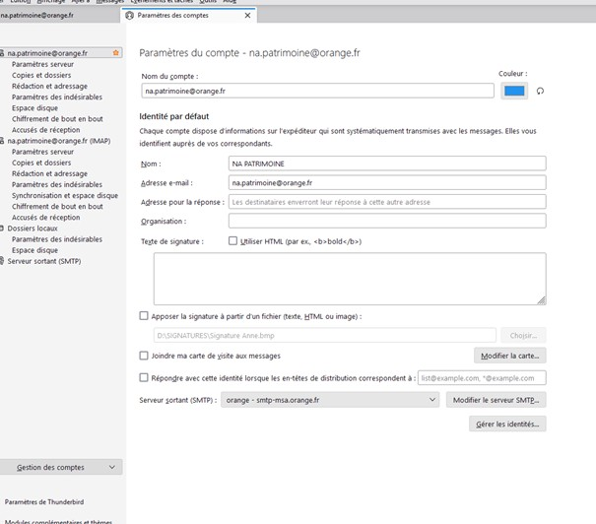Open the Couleur color swatch
Viewport: 596px width, 524px height.
click(x=514, y=91)
